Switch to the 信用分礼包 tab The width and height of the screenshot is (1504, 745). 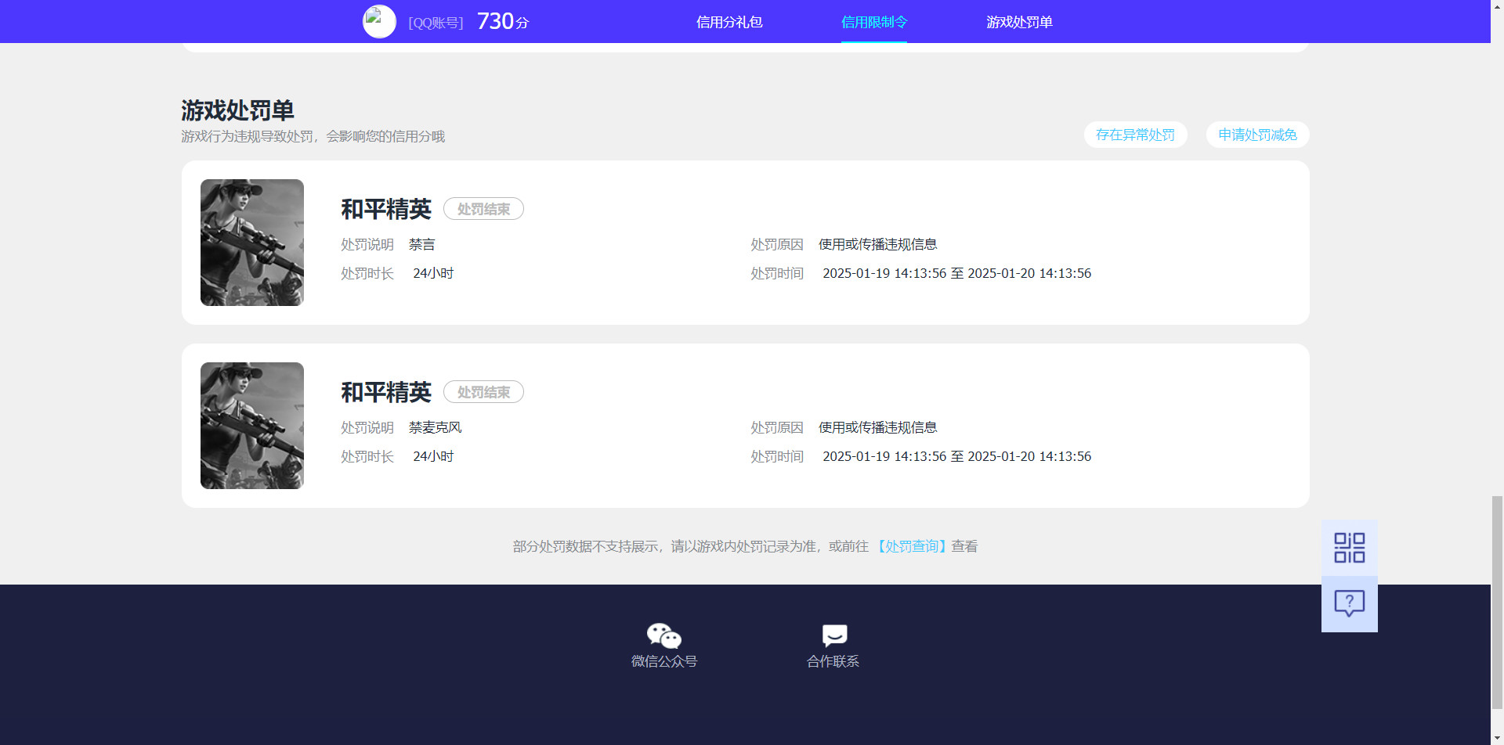coord(729,22)
